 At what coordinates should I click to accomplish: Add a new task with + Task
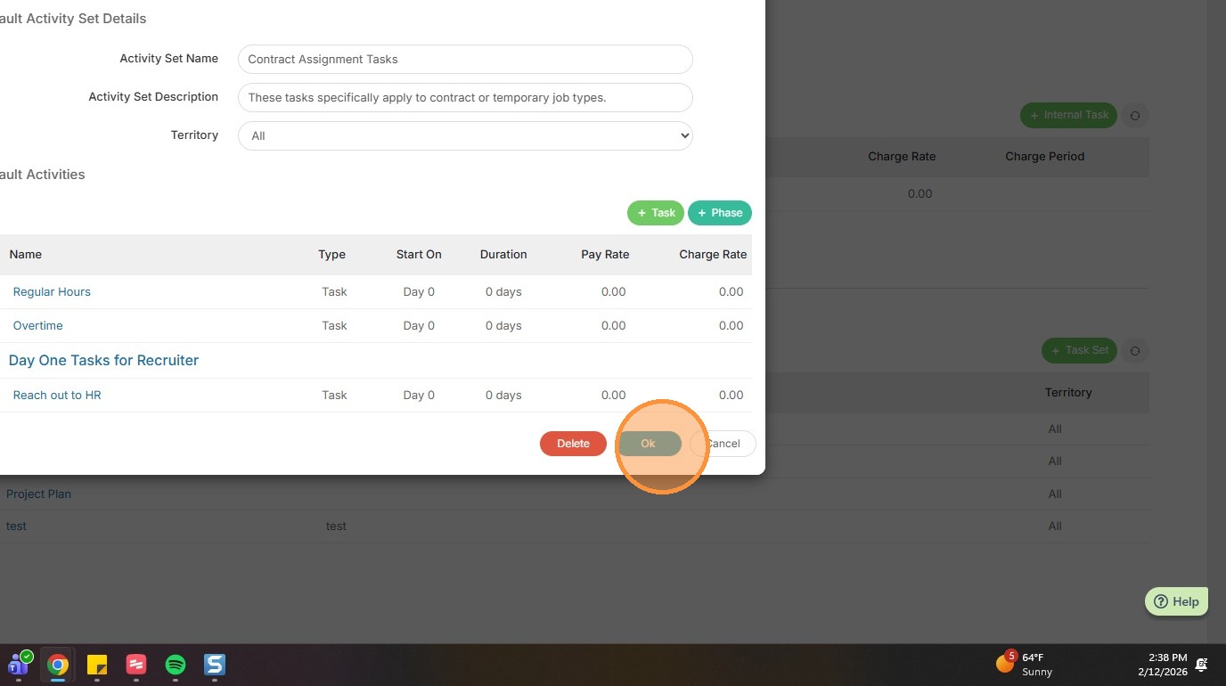[656, 213]
